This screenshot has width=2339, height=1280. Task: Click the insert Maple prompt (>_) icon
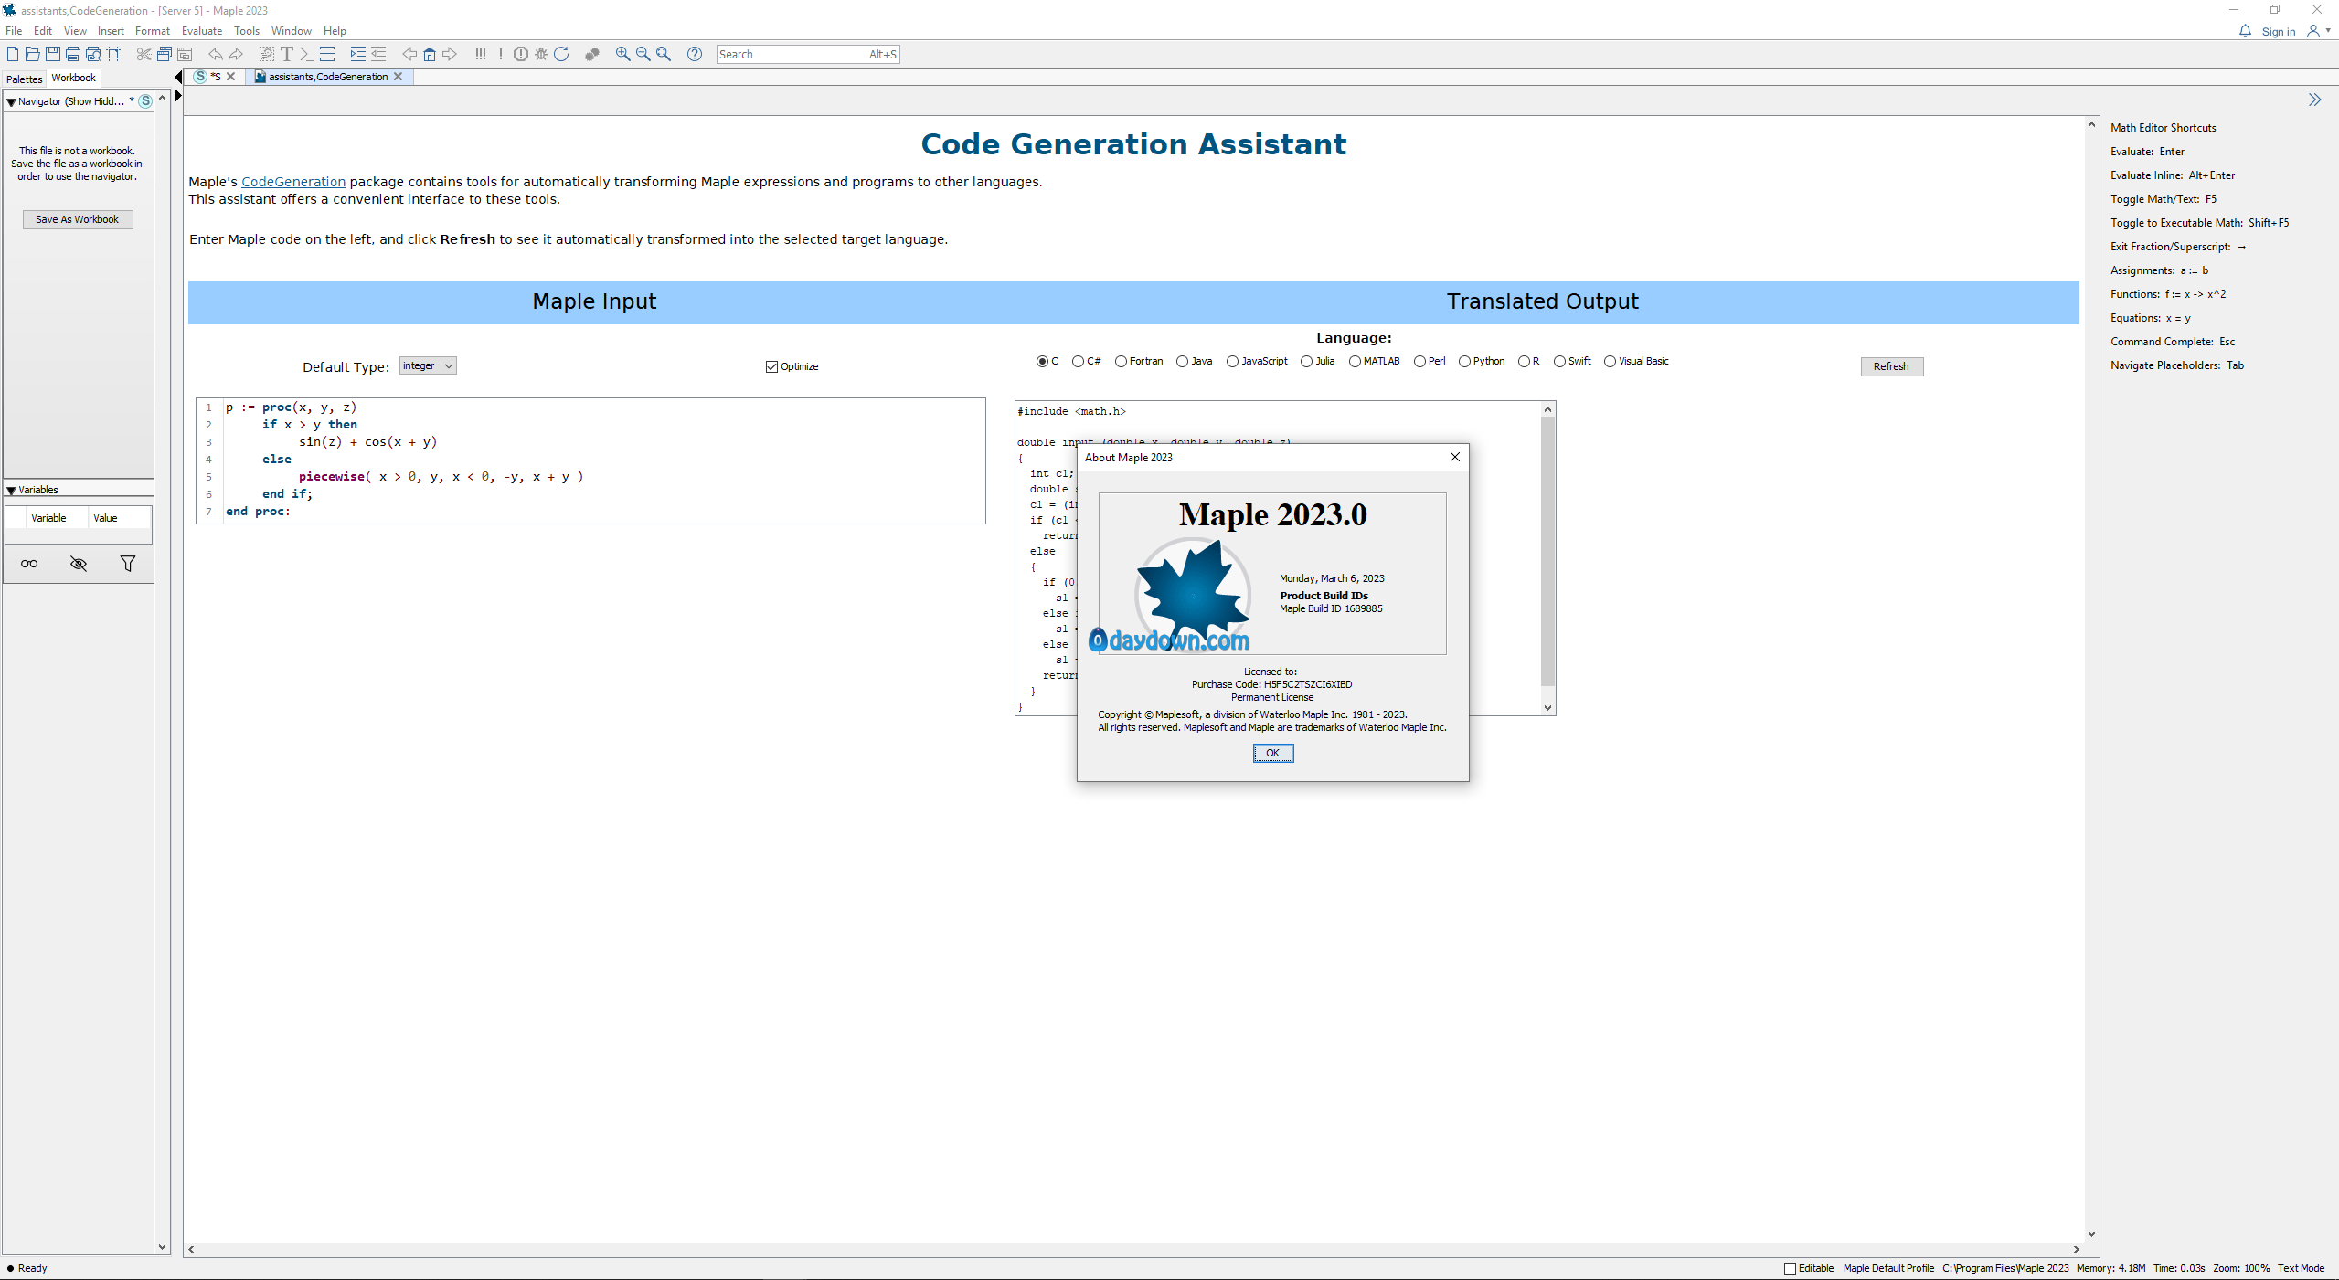pyautogui.click(x=307, y=54)
